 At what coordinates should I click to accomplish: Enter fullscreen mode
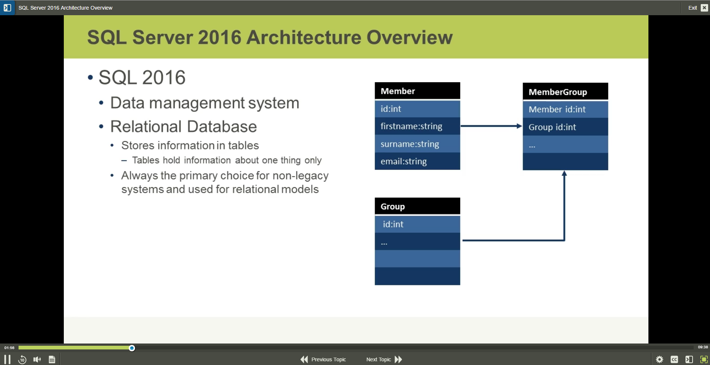tap(704, 359)
